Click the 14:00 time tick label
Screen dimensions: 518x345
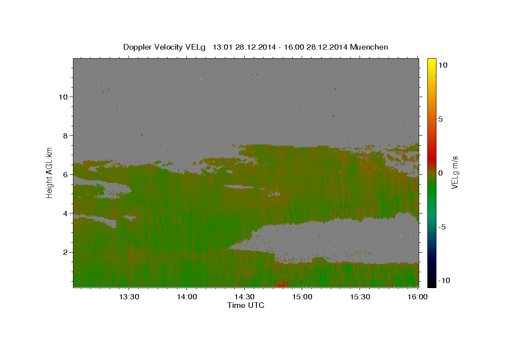186,297
